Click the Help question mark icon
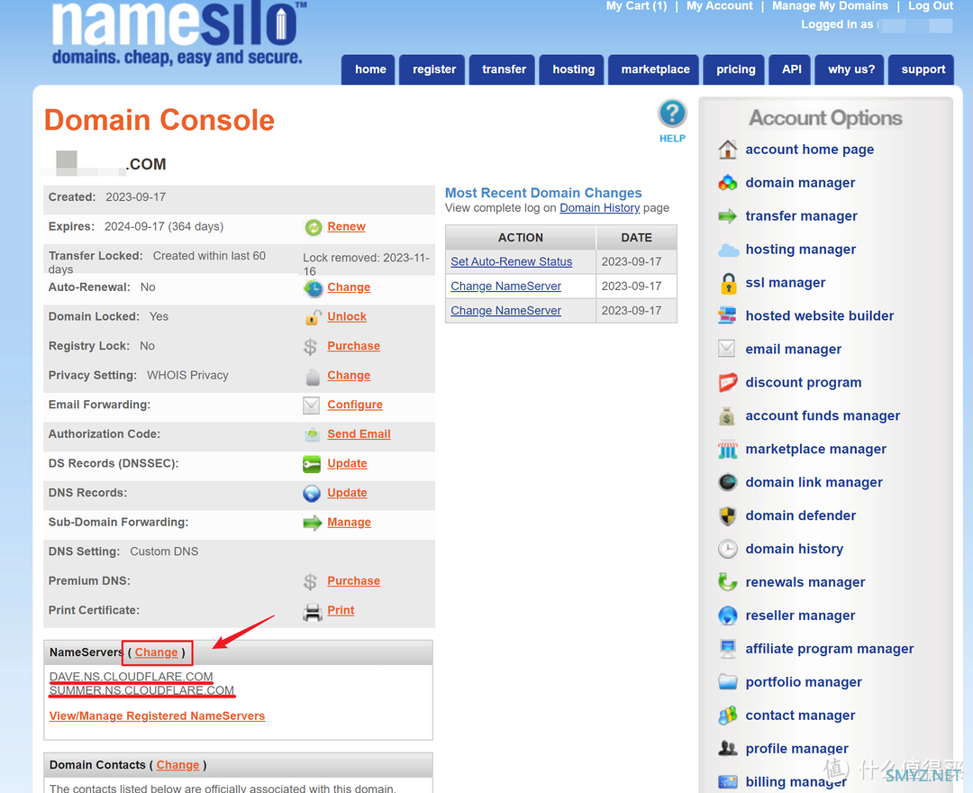The width and height of the screenshot is (973, 793). [x=672, y=114]
